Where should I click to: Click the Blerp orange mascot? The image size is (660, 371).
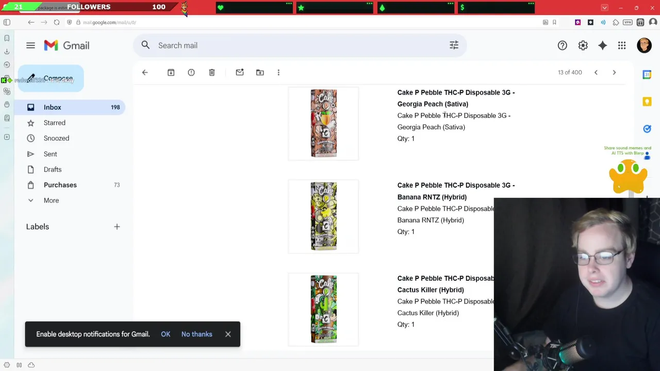pyautogui.click(x=628, y=176)
